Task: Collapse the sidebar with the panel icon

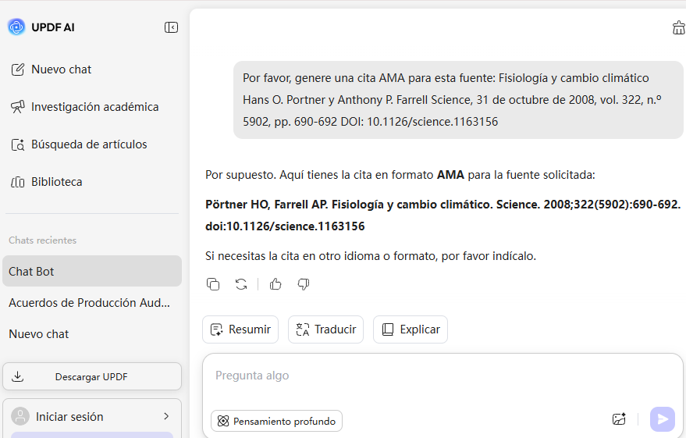Action: (x=171, y=27)
